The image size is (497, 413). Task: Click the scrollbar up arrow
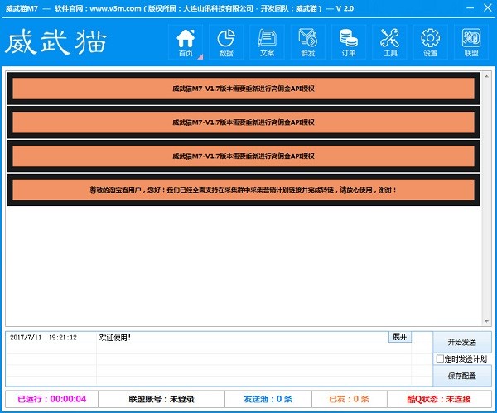[486, 76]
